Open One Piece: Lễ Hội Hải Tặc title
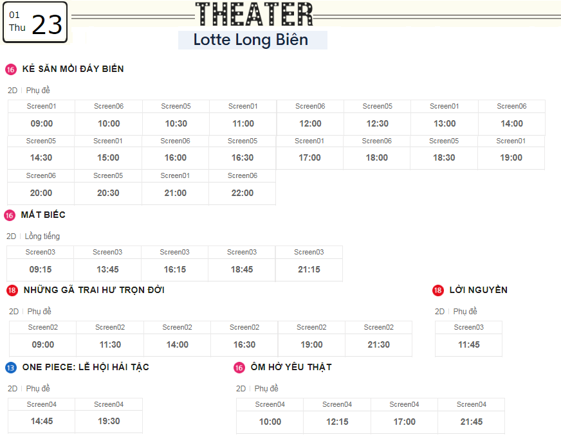 (x=86, y=367)
